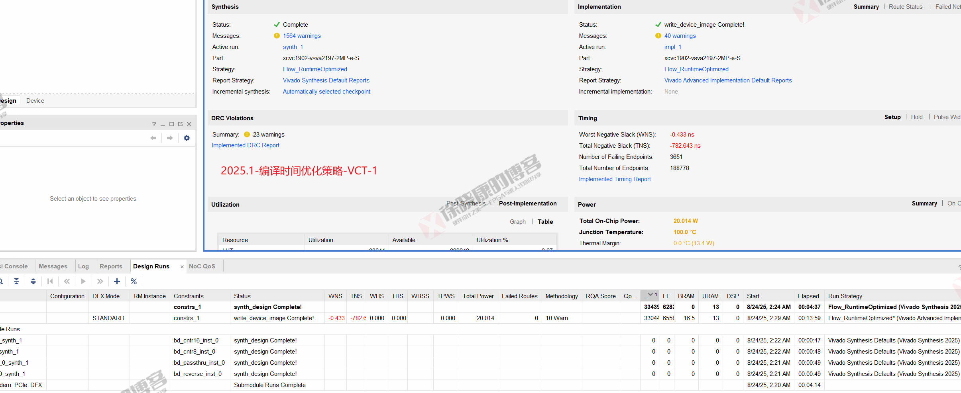Close the Design Runs tab

pyautogui.click(x=182, y=267)
